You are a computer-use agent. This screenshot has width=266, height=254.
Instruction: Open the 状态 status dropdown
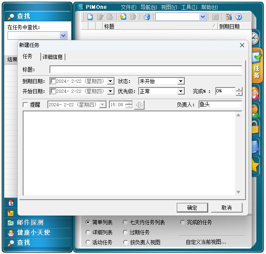(181, 81)
